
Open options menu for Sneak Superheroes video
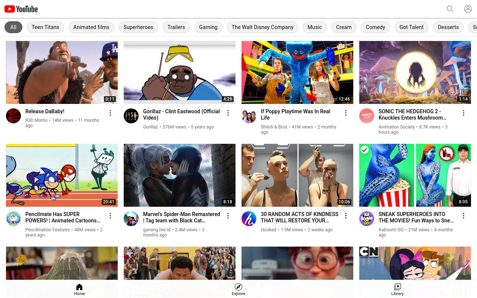click(464, 216)
